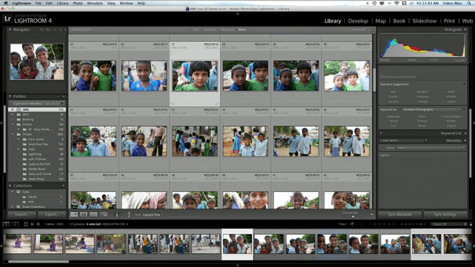
Task: Select Attribute in Library Filter bar
Action: click(210, 30)
